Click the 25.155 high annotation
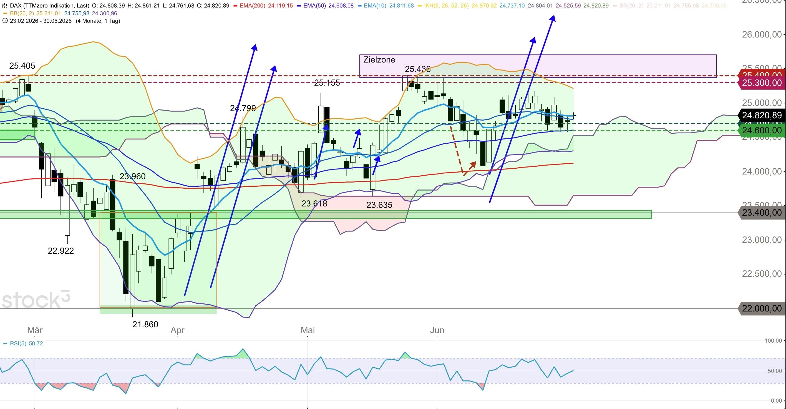Screen dimensions: 786x409 [x=327, y=83]
